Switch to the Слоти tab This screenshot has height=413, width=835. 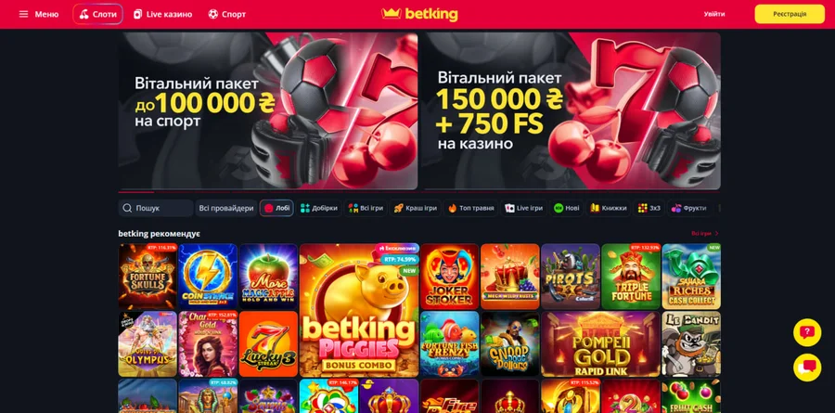click(x=98, y=15)
